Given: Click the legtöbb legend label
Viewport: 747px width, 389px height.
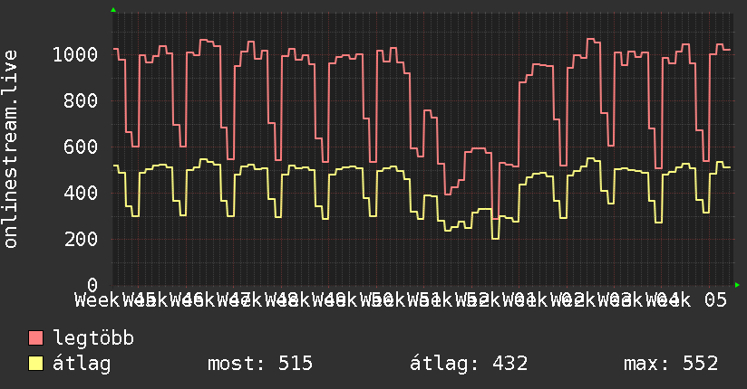Looking at the screenshot, I should pos(93,337).
